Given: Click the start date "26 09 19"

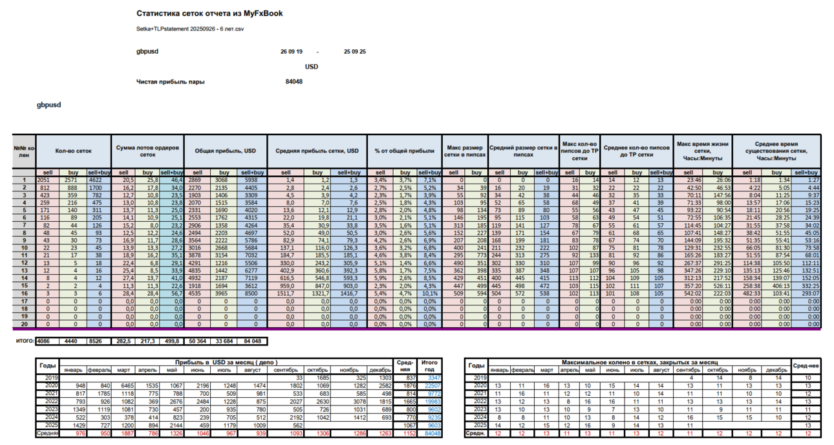Looking at the screenshot, I should tap(292, 52).
